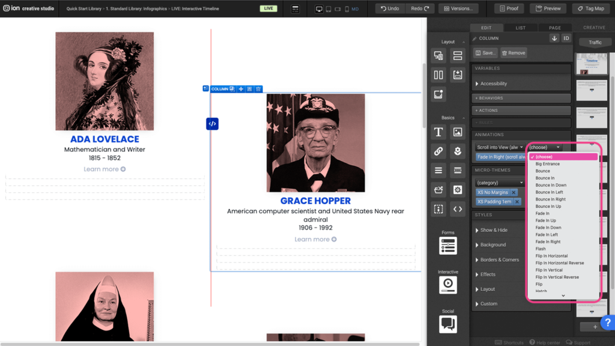Select the shuffle-arrows tool in Basics
615x346 pixels.
click(x=438, y=190)
